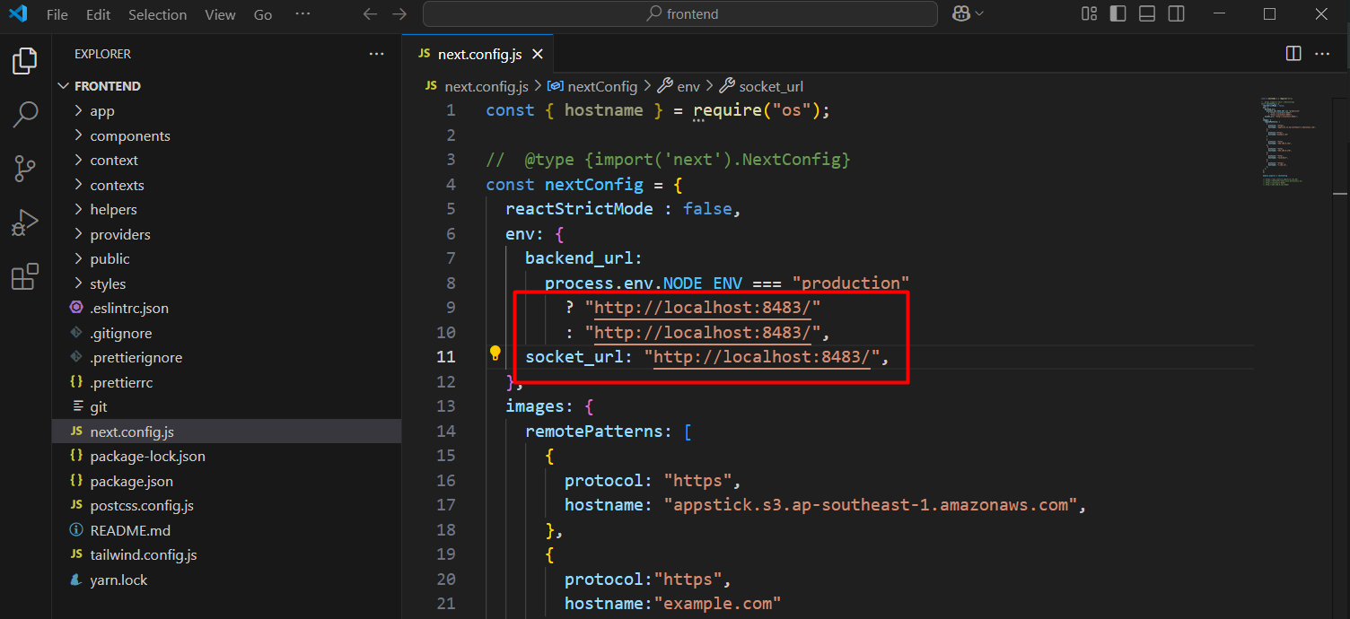Open .prettierrc file
The height and width of the screenshot is (619, 1350).
(226, 382)
